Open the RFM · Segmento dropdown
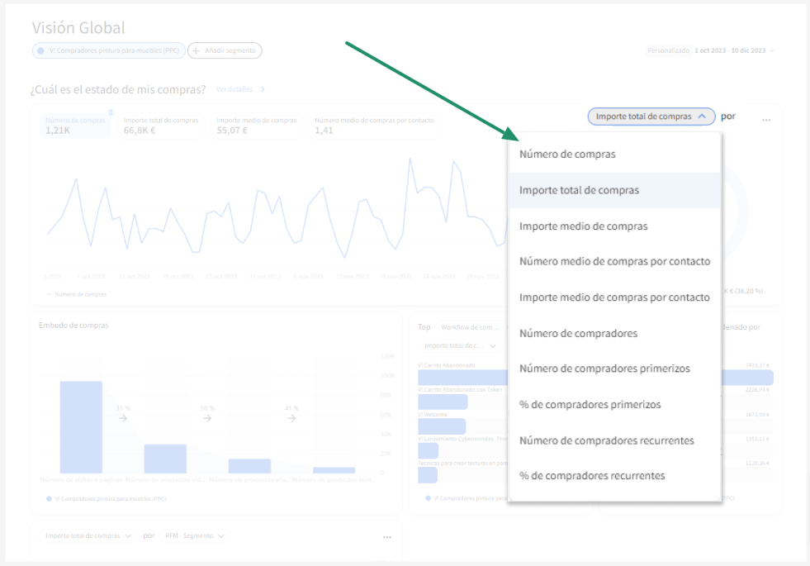 (195, 536)
